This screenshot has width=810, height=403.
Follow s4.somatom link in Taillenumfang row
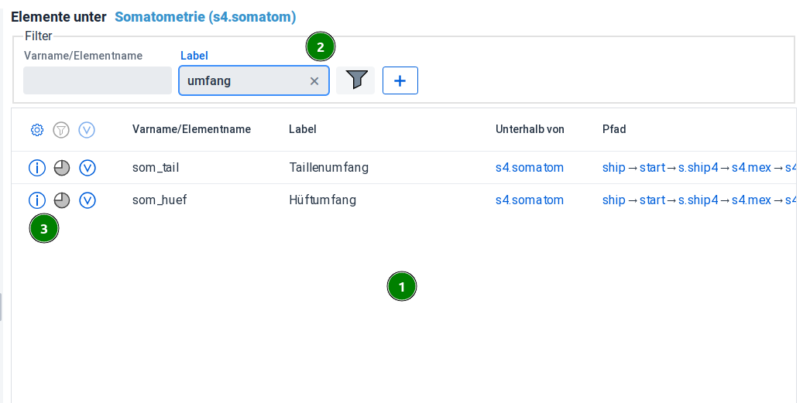pyautogui.click(x=530, y=167)
